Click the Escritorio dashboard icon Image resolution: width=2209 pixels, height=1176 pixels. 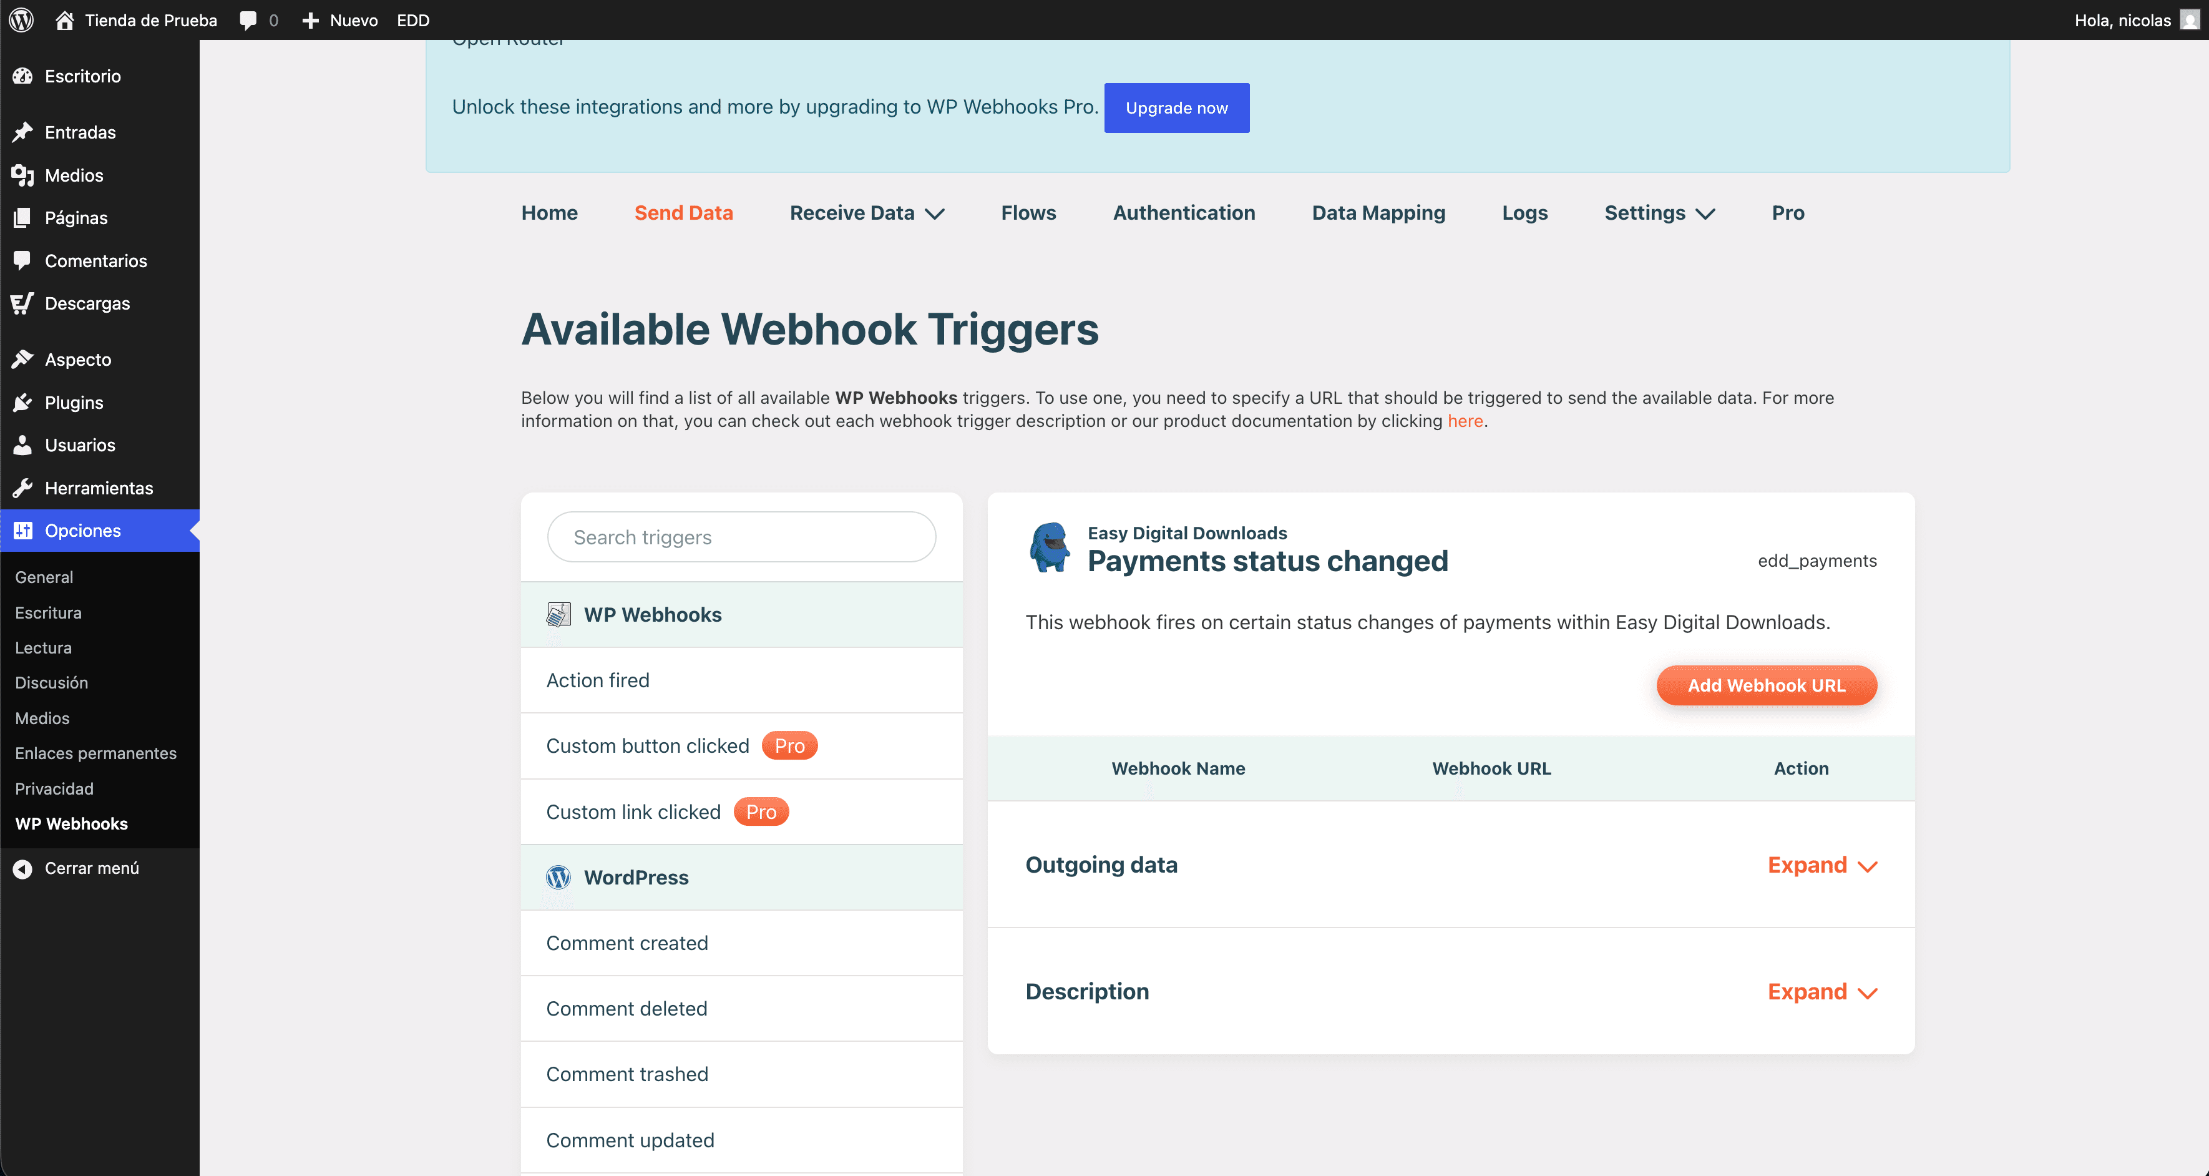click(x=22, y=76)
